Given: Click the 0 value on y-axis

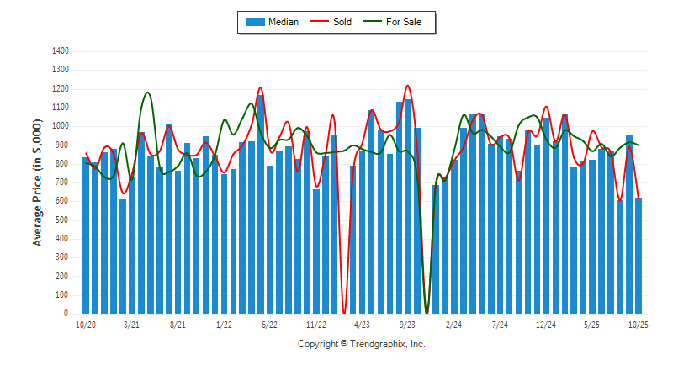Looking at the screenshot, I should [66, 314].
